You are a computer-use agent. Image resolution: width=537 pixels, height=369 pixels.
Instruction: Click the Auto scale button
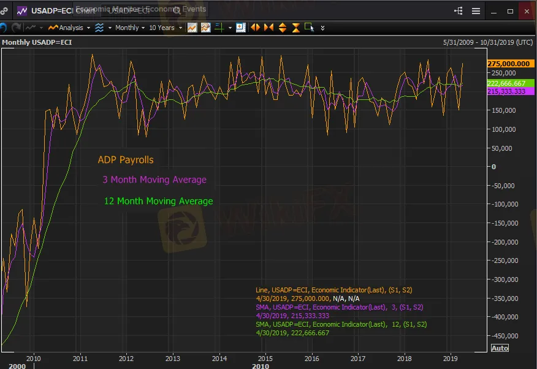click(499, 348)
